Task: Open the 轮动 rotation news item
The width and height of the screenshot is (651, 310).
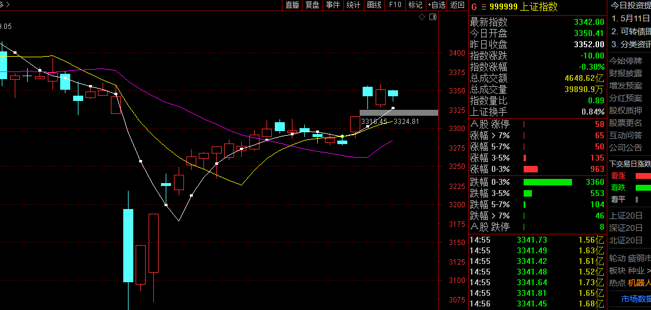Action: 629,259
